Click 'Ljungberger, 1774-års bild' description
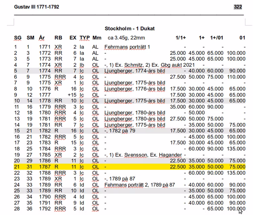Image resolution: width=253 pixels, height=215 pixels. (x=135, y=71)
